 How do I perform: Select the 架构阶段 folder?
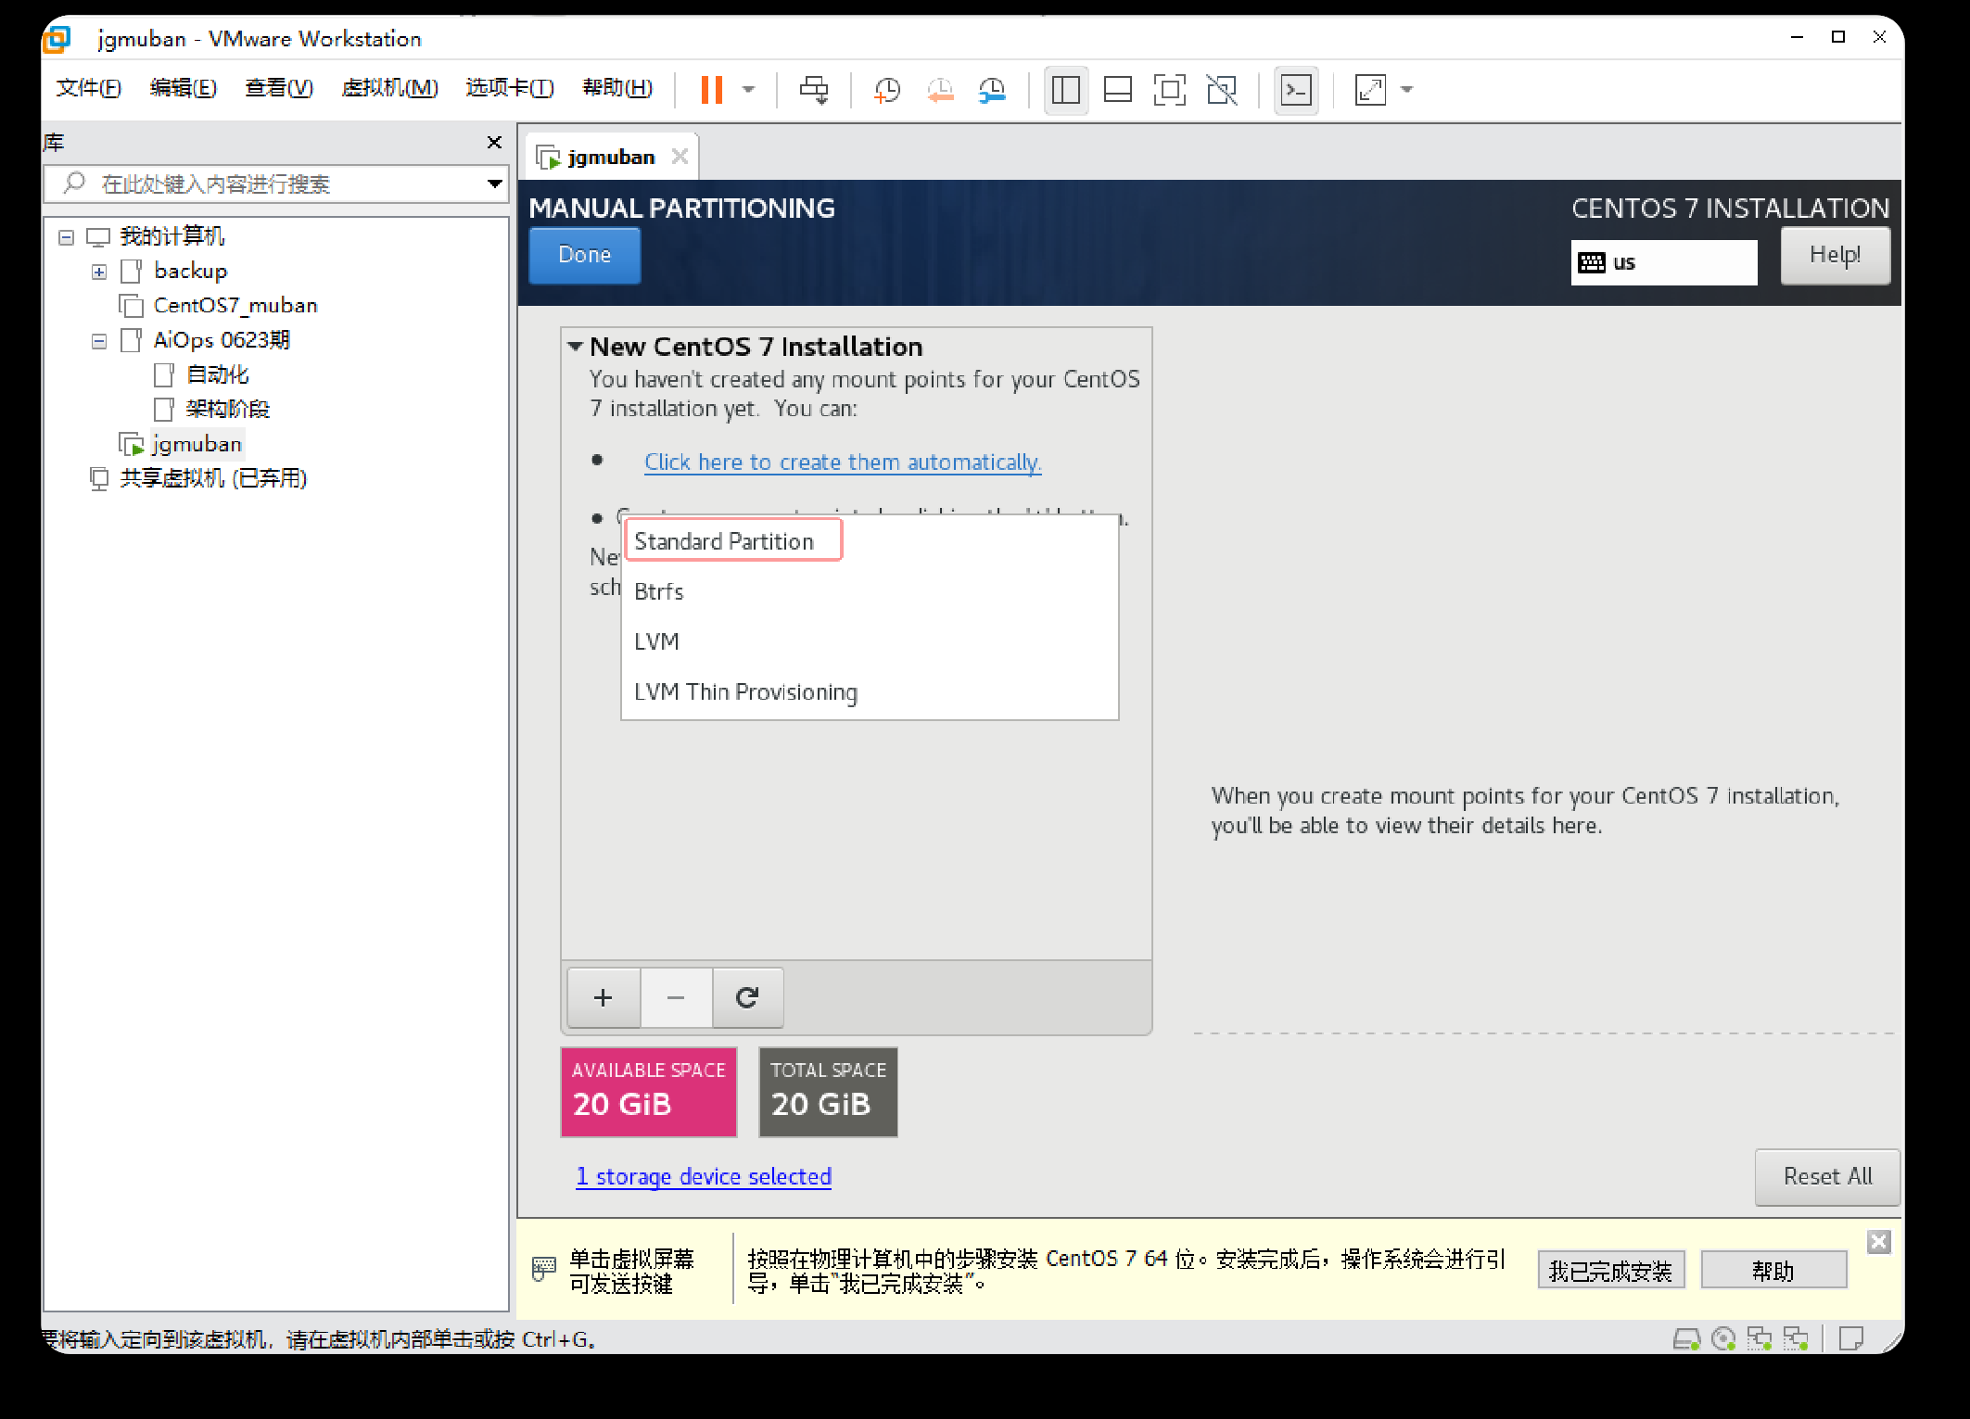point(228,409)
